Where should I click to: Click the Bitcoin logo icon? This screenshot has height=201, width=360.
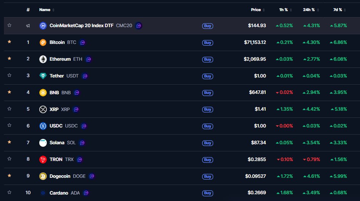point(43,42)
